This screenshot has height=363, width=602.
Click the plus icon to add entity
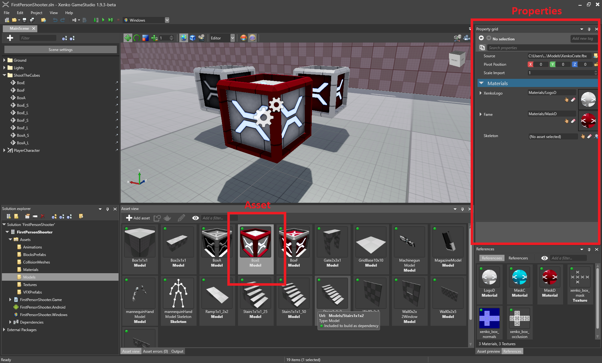pos(10,38)
